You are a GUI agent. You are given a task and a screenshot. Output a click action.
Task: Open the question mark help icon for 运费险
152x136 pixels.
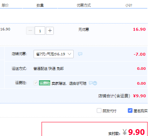(x=95, y=83)
